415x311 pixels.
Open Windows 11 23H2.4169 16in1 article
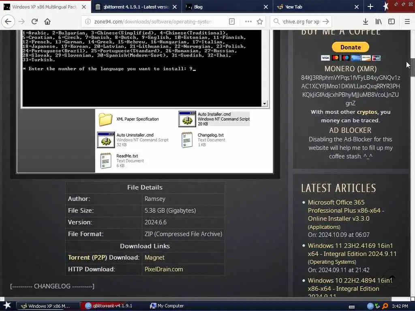[x=352, y=249]
